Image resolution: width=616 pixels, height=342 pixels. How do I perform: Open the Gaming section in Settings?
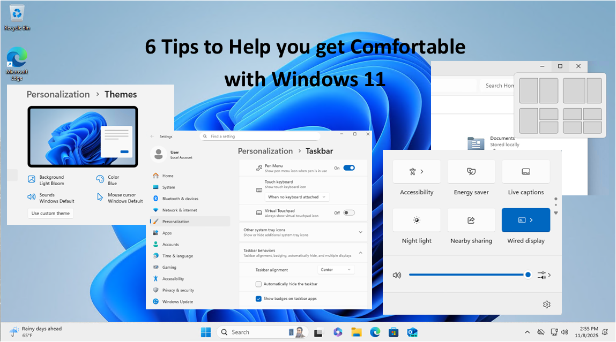[173, 267]
